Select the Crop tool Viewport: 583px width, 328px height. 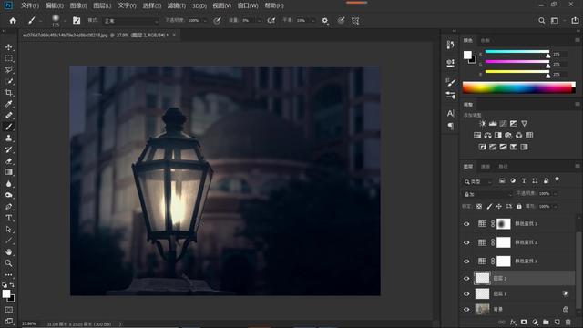pyautogui.click(x=8, y=93)
